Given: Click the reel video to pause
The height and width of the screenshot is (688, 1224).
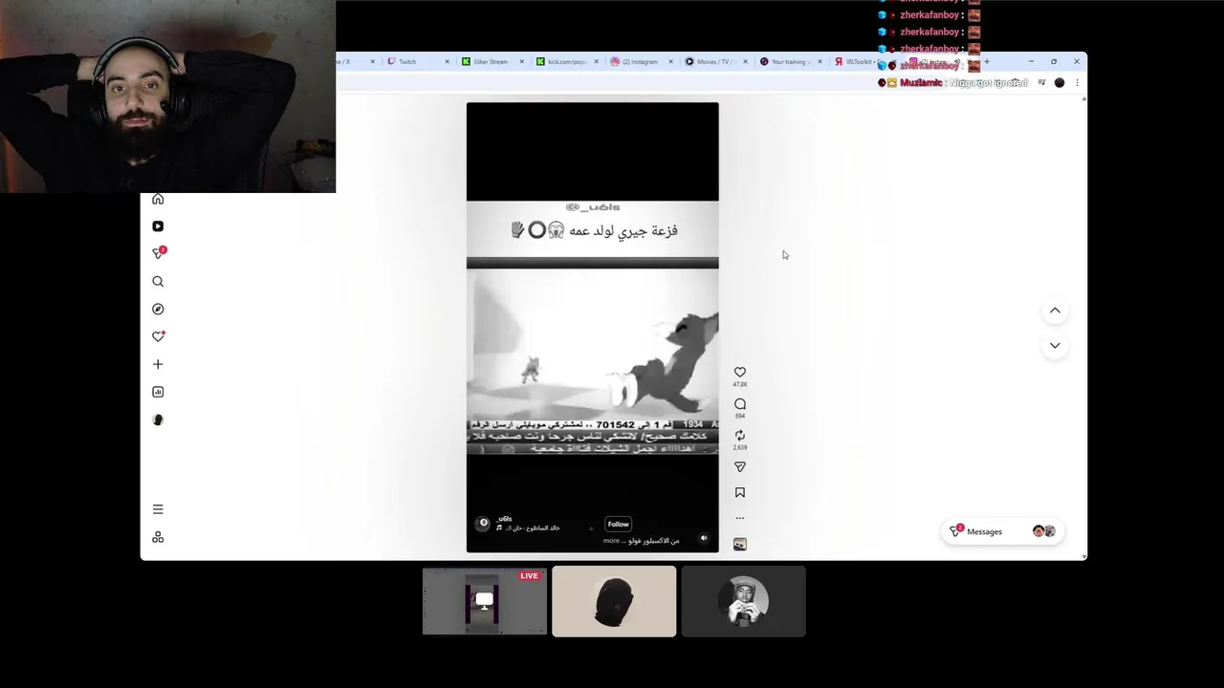Looking at the screenshot, I should [592, 328].
